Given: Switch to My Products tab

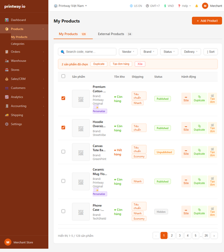Looking at the screenshot, I should [x=73, y=34].
